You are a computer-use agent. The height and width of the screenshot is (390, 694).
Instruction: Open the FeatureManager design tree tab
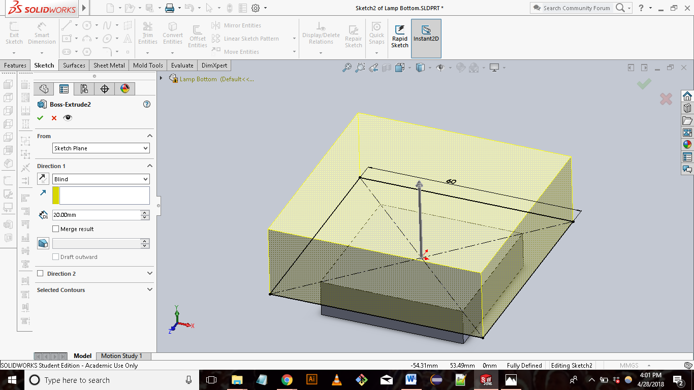coord(44,89)
